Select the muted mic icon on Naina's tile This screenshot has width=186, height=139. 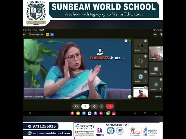145,72
